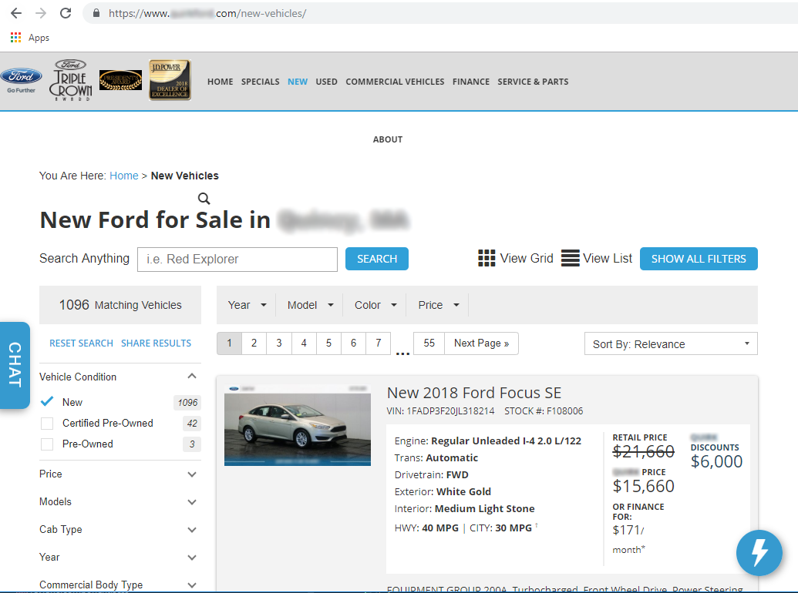Switch to View Grid layout icon
This screenshot has height=593, width=798.
click(x=487, y=259)
